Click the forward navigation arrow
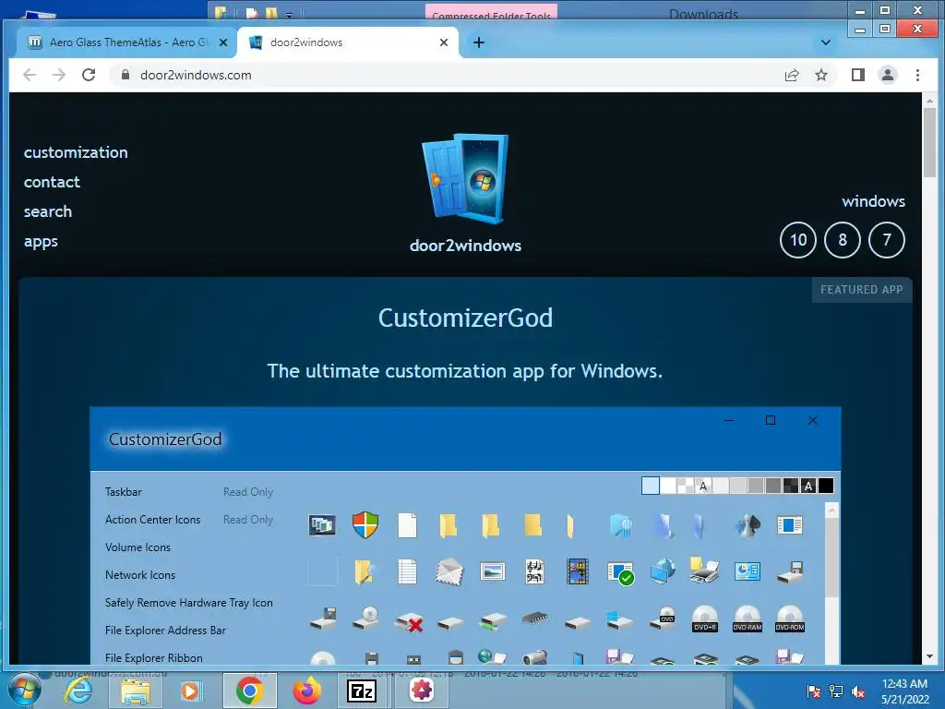The image size is (945, 709). (59, 75)
